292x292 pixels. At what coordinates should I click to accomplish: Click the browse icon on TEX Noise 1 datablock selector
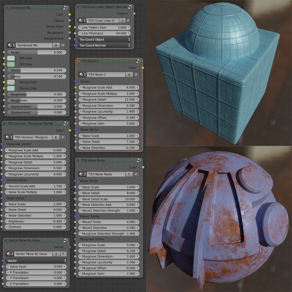click(x=81, y=74)
